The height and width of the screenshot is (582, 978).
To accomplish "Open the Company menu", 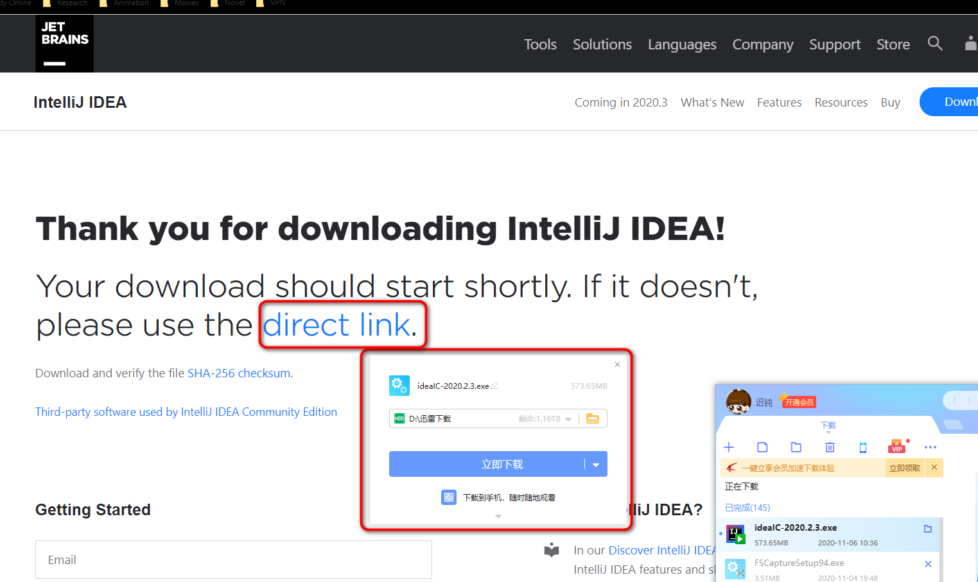I will tap(763, 44).
